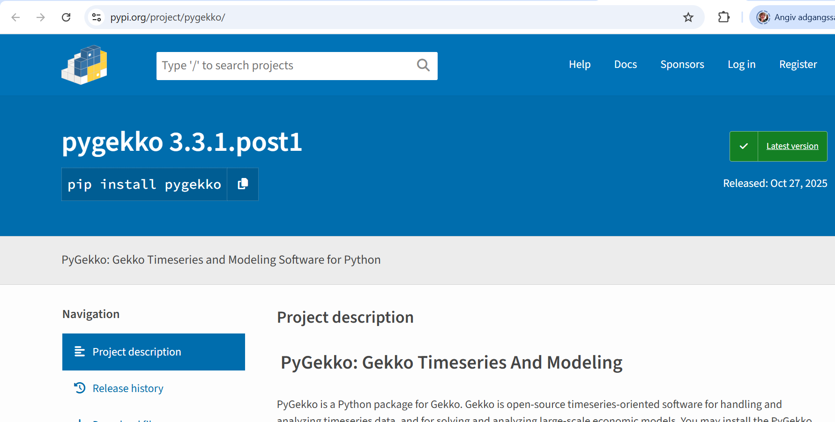835x422 pixels.
Task: Open the Help menu link
Action: 580,65
